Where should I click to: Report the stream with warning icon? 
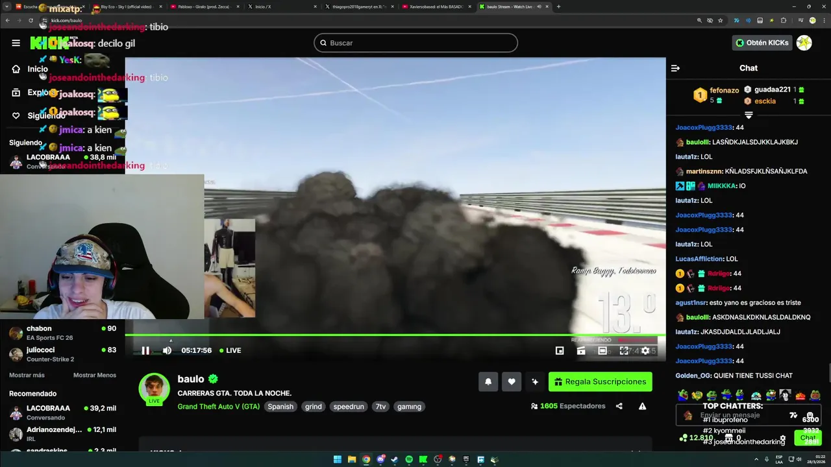642,406
